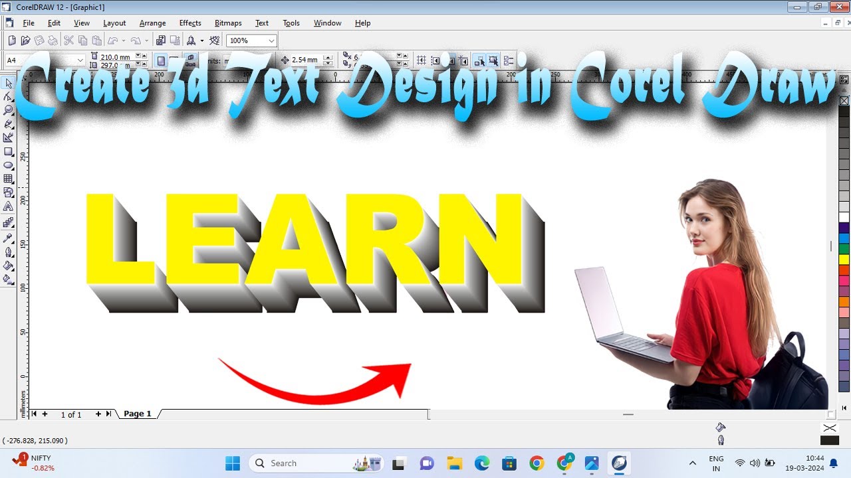Select the Eyedropper tool
Screen dimensions: 851x478
coord(9,238)
